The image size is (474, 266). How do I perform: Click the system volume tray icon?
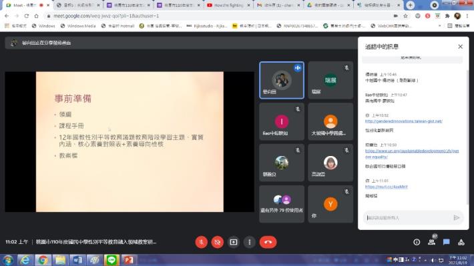pos(433,260)
